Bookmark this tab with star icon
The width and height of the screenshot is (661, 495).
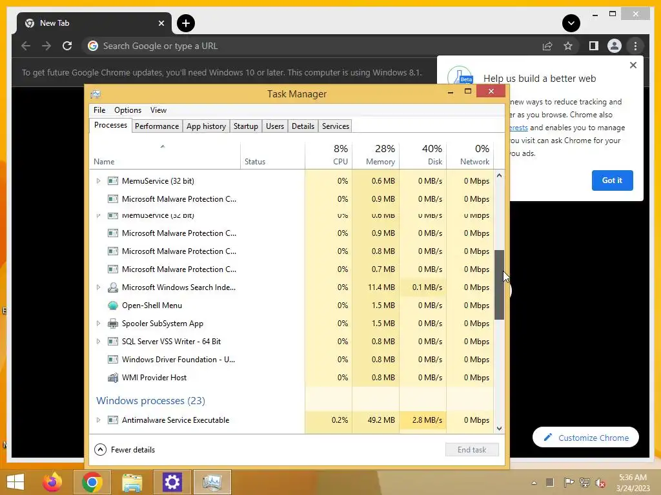(x=568, y=46)
